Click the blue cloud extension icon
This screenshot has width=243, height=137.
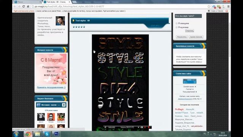[x=214, y=7]
